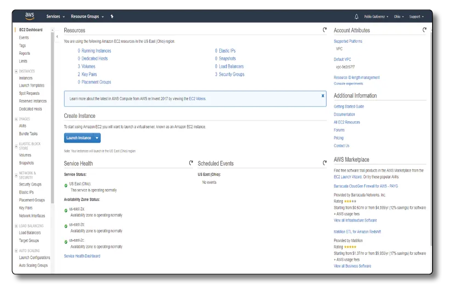The height and width of the screenshot is (290, 454).
Task: Collapse the LOAD BALANCING sidebar group
Action: click(x=16, y=226)
